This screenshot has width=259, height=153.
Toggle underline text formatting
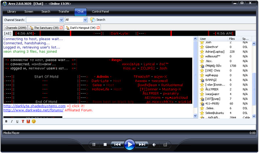pos(17,121)
